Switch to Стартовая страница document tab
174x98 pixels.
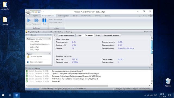tap(67, 35)
